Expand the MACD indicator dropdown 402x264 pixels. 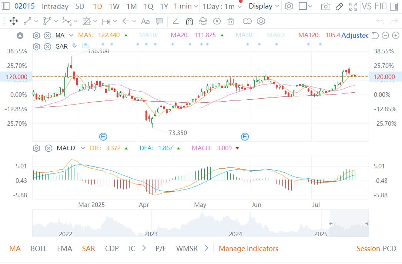coord(83,148)
